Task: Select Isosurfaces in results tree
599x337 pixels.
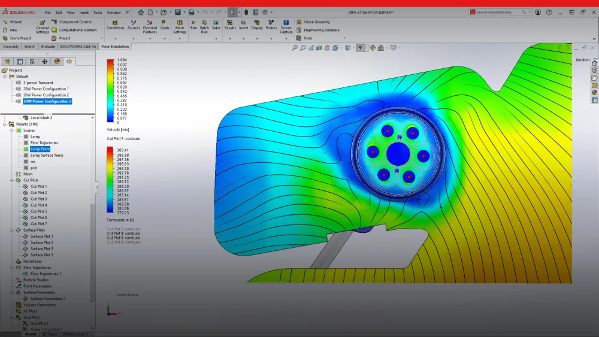Action: tap(32, 262)
